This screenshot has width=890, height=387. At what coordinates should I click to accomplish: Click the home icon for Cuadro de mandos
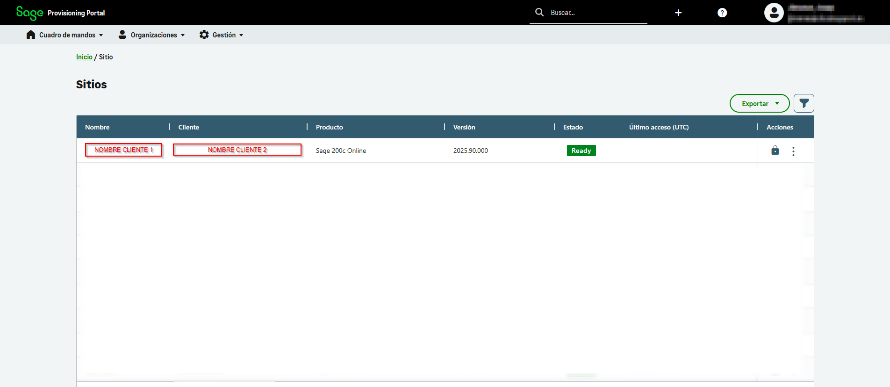(31, 35)
